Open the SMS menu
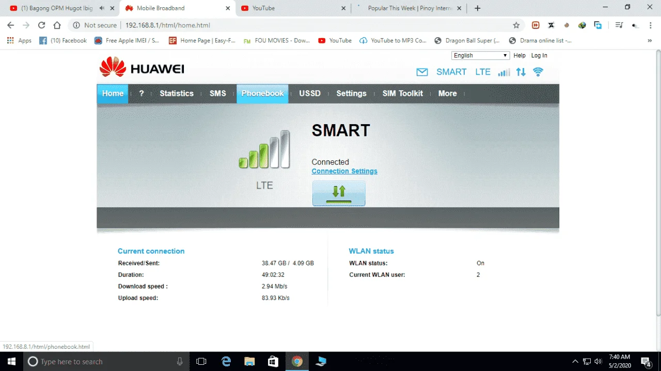The width and height of the screenshot is (661, 371). (218, 93)
